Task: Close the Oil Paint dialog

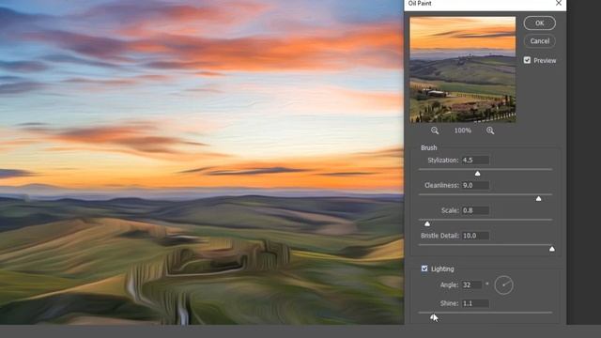Action: coord(559,4)
